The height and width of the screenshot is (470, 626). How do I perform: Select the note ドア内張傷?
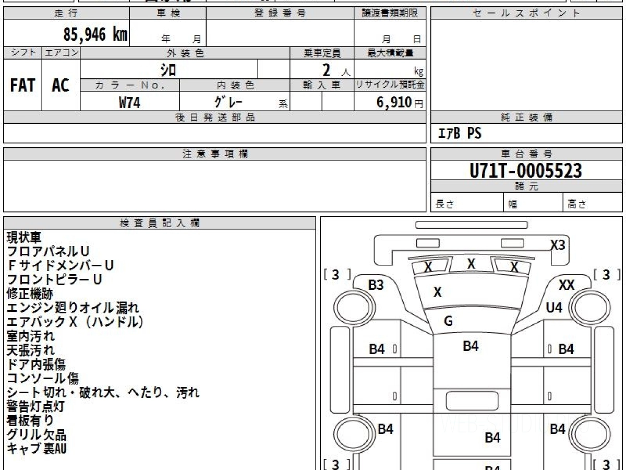pyautogui.click(x=36, y=365)
